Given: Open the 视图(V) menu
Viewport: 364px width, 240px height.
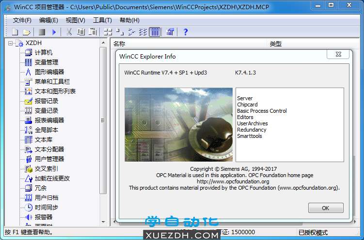Looking at the screenshot, I should (76, 20).
